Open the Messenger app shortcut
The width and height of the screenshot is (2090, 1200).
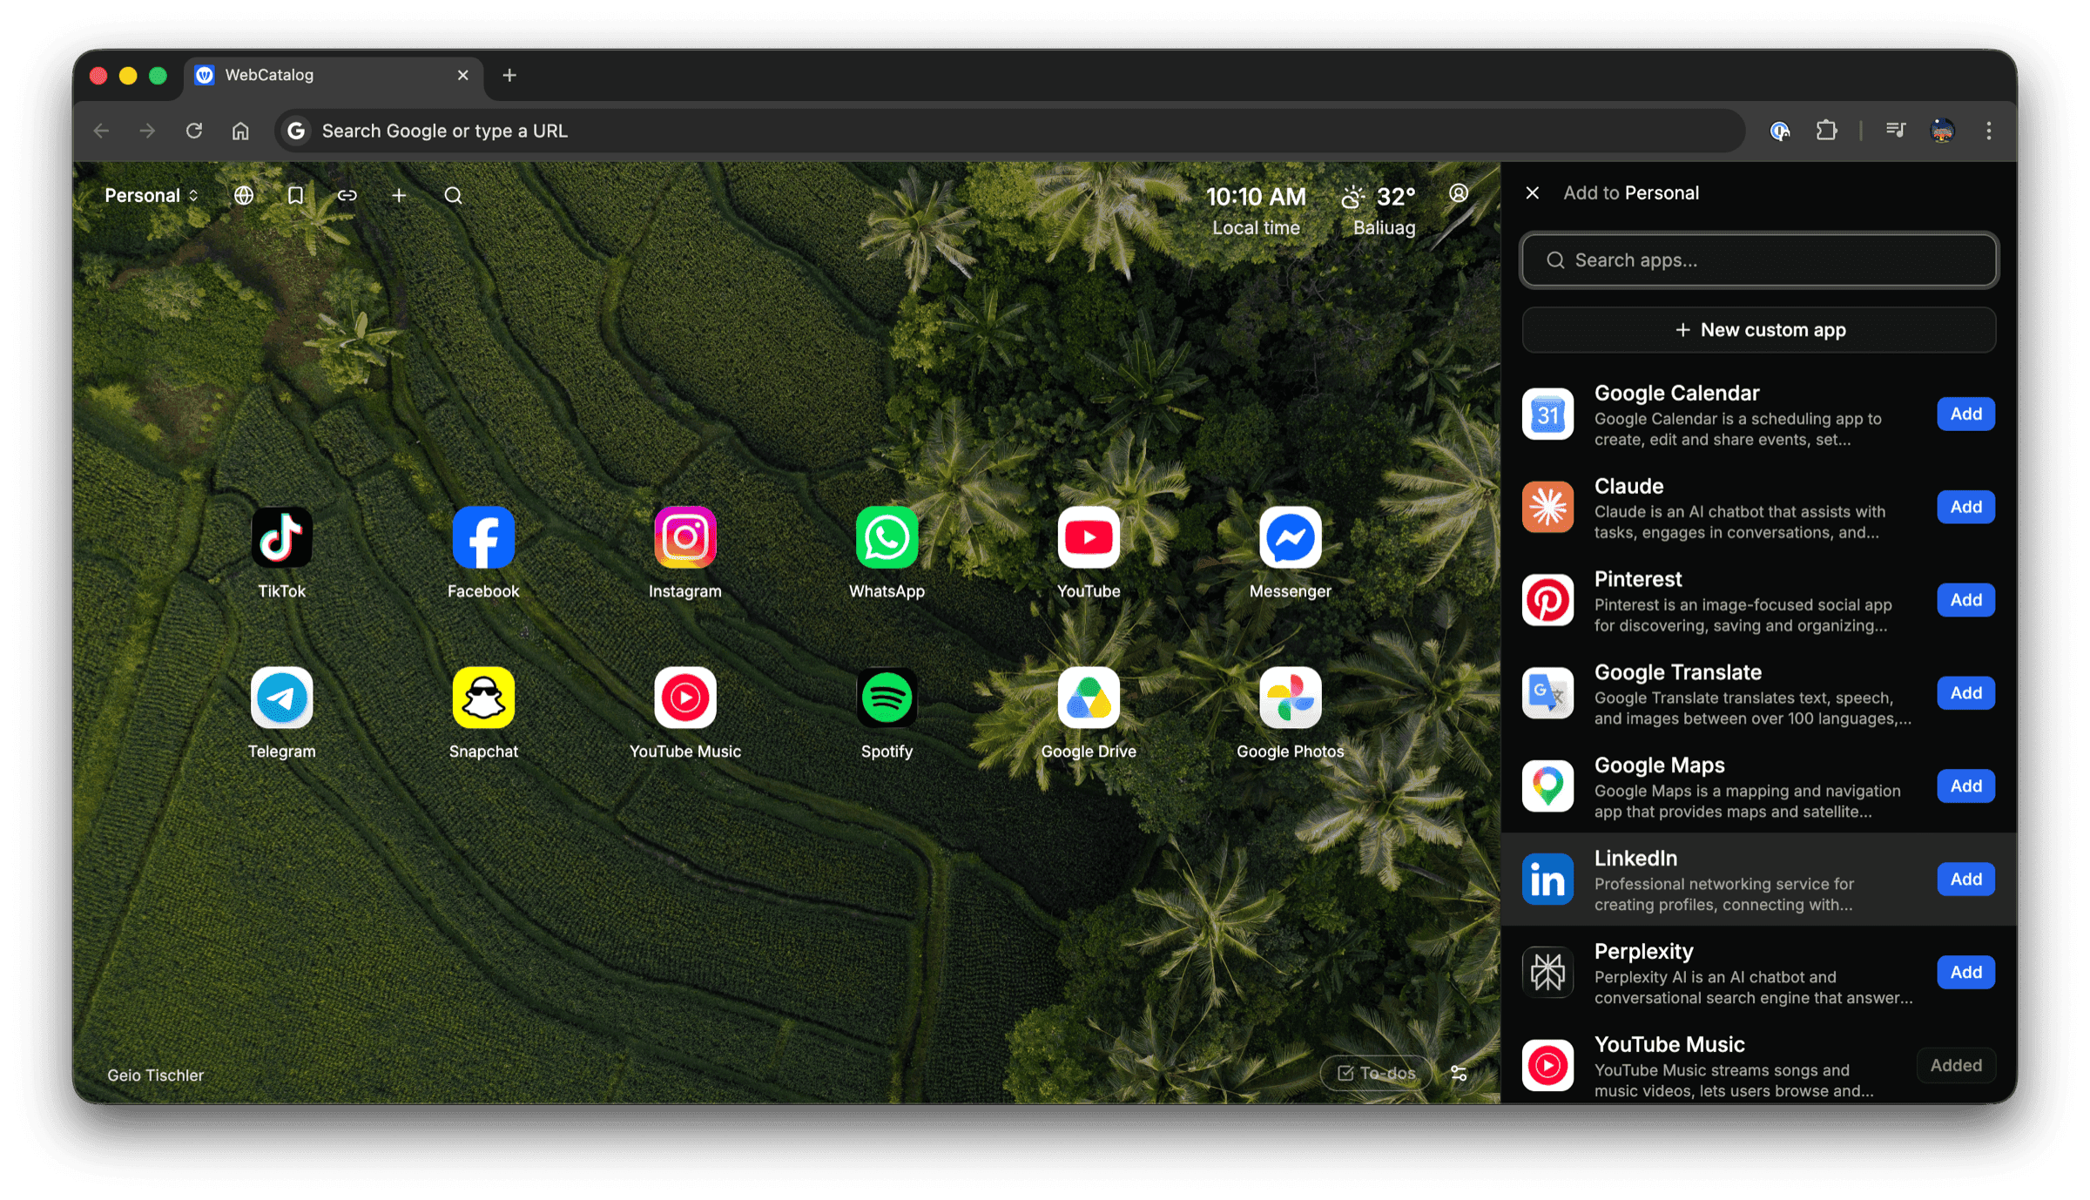1290,537
